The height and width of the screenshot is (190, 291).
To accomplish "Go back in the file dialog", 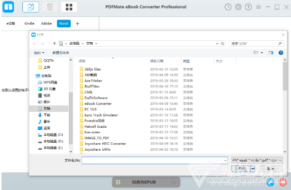I will 34,44.
